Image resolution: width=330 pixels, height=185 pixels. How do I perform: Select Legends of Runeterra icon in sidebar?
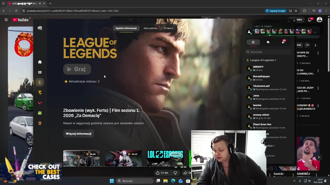pyautogui.click(x=40, y=123)
